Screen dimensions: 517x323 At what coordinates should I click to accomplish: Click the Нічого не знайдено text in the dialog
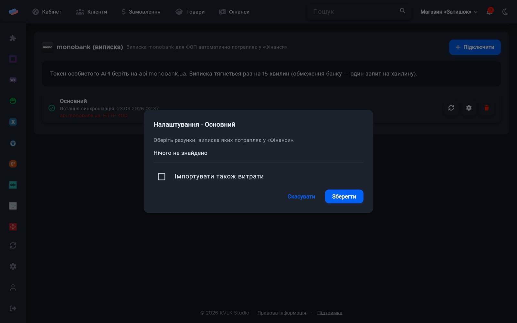pos(180,153)
